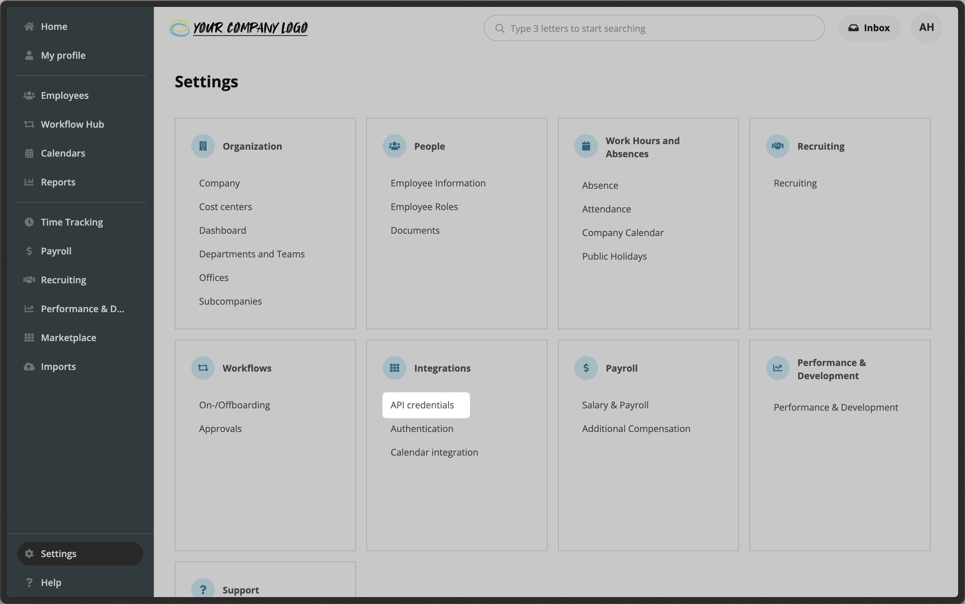Image resolution: width=965 pixels, height=604 pixels.
Task: Click the Your Company Logo image
Action: point(239,28)
